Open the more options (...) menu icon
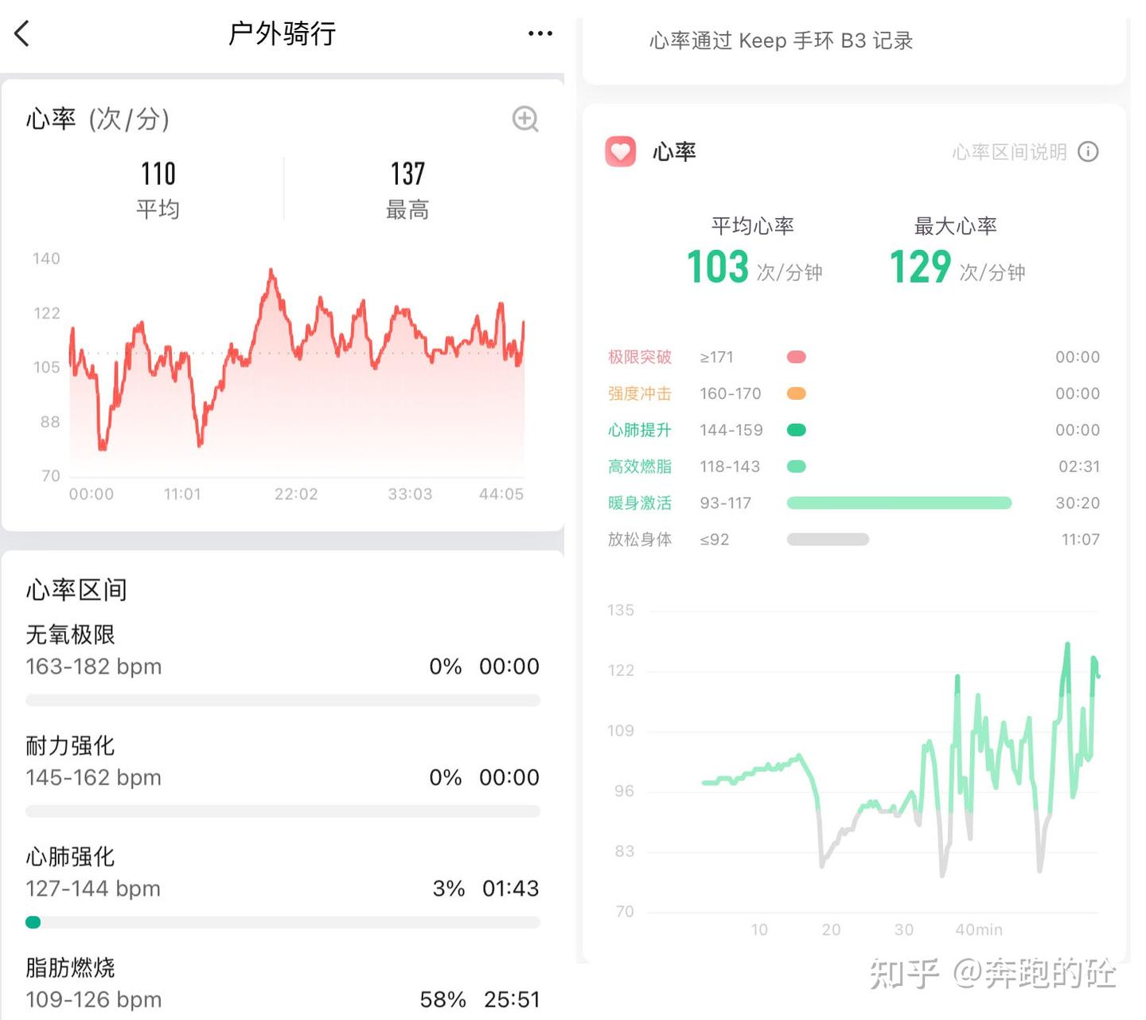 [x=540, y=33]
